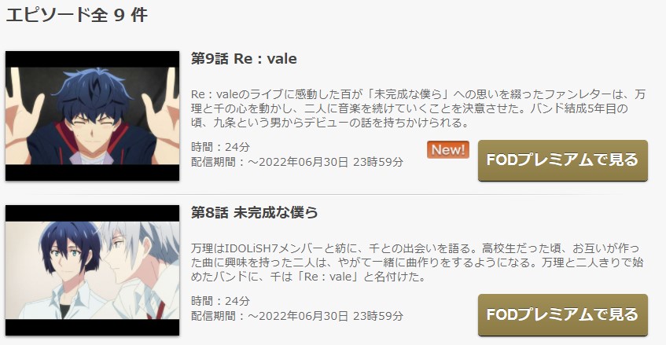The width and height of the screenshot is (666, 345).
Task: Click episode 8 配信期間 expiry date text
Action: pos(297,316)
